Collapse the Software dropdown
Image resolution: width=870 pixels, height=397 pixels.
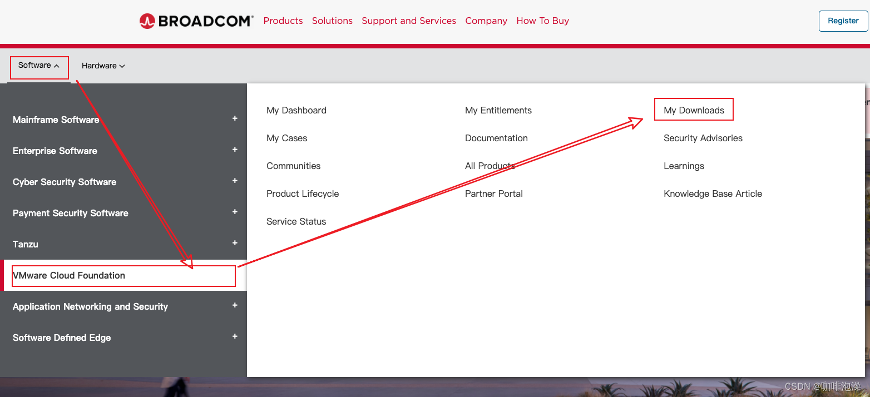click(39, 65)
